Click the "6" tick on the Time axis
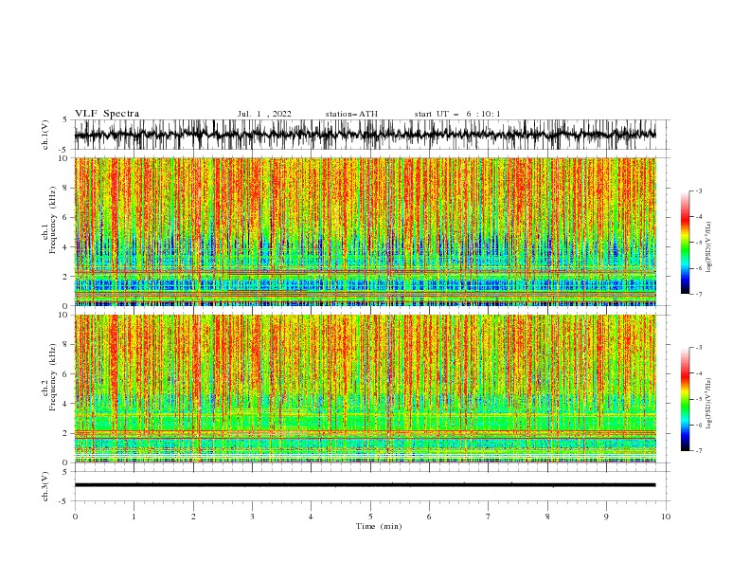750x580 pixels. pyautogui.click(x=429, y=517)
